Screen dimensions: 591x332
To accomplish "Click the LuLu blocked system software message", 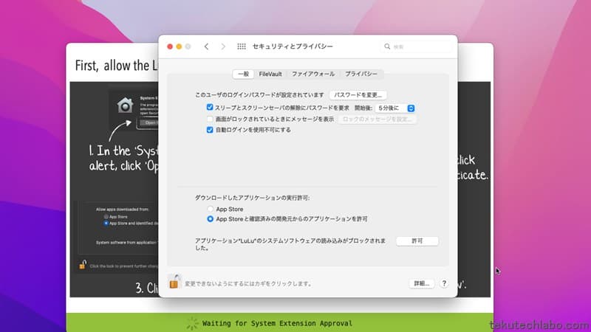I will tap(290, 244).
